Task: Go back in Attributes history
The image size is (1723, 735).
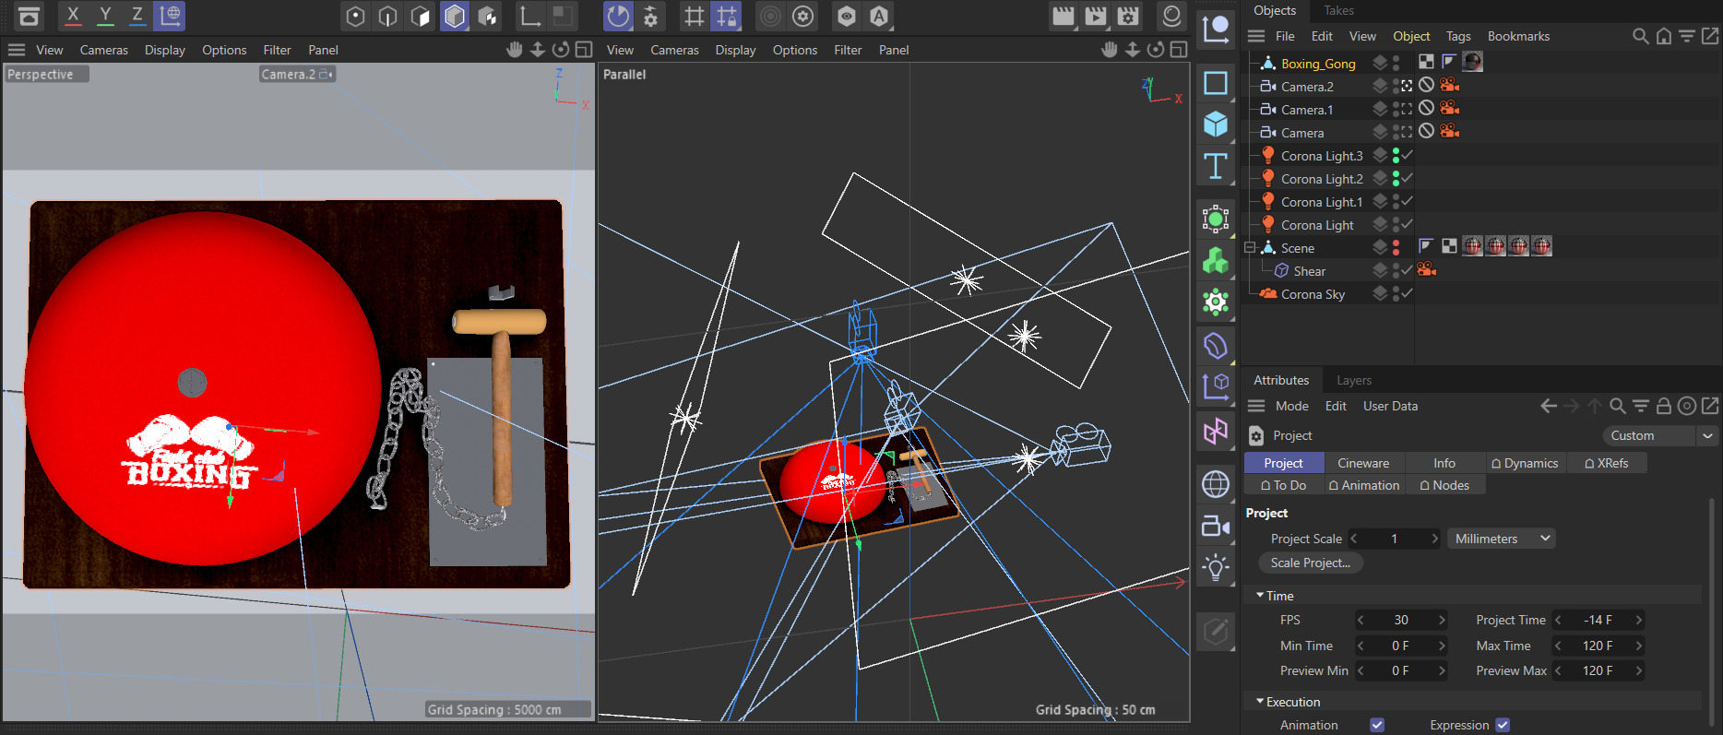Action: [1549, 406]
